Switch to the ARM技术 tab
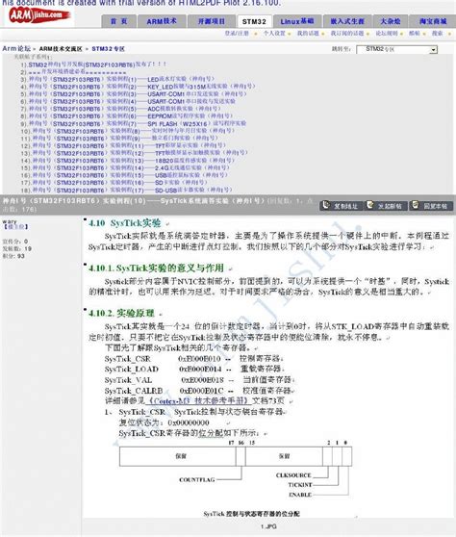 pos(162,21)
